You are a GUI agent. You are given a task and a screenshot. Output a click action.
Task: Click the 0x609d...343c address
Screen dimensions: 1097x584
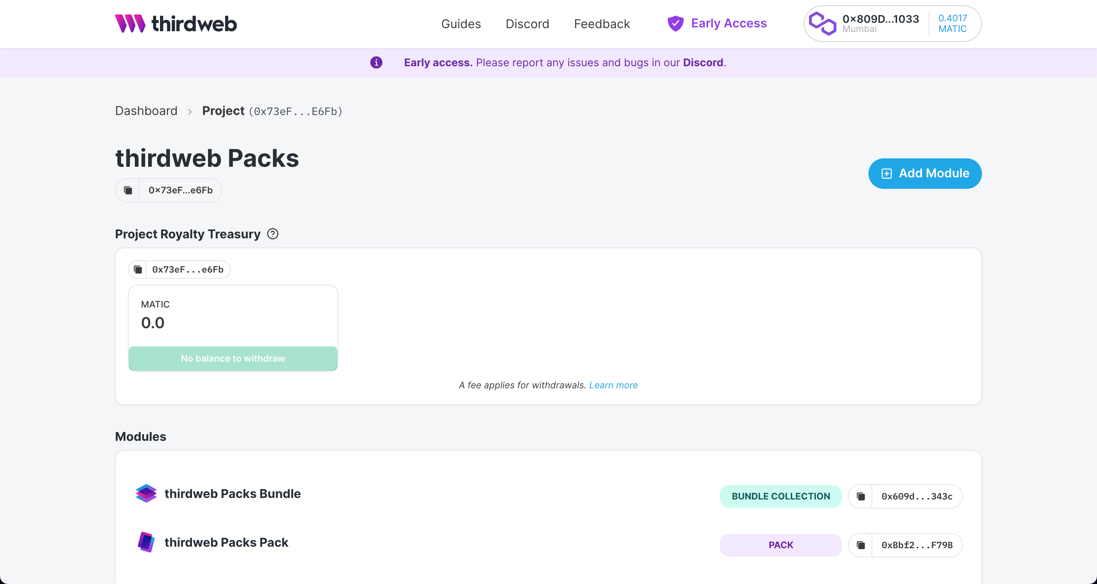(917, 496)
